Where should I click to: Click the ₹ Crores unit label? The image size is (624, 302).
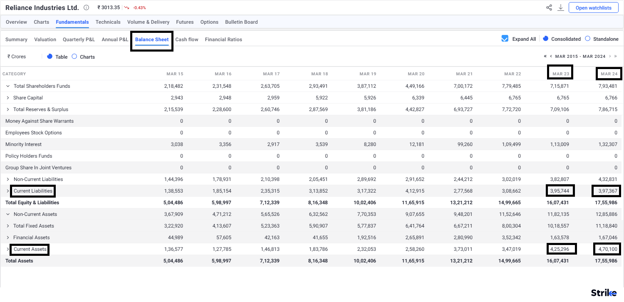[17, 57]
